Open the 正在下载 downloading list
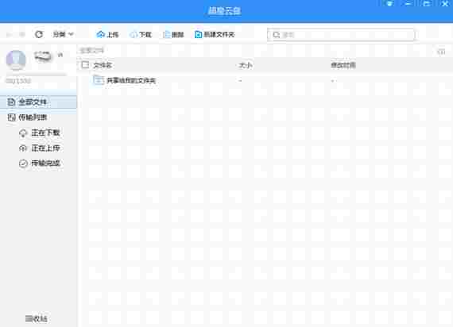Viewport: 453px width, 327px height. coord(40,133)
